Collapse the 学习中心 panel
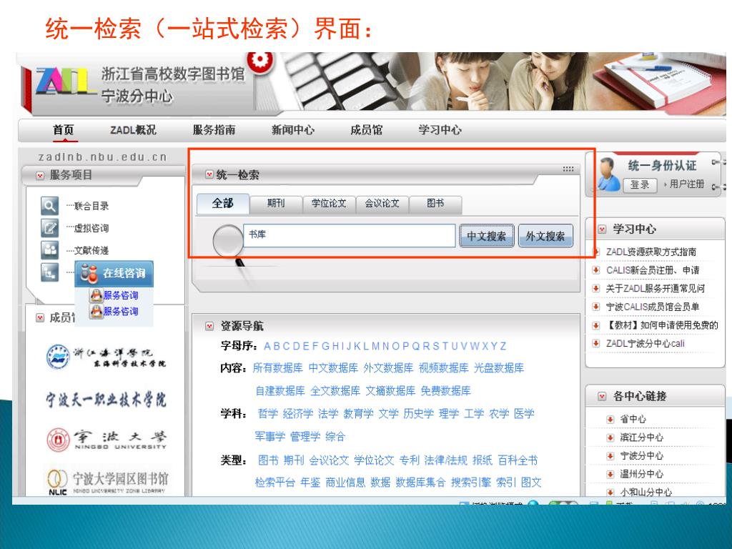 pos(602,229)
